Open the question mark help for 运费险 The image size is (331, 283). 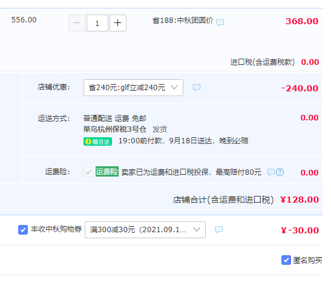point(280,172)
